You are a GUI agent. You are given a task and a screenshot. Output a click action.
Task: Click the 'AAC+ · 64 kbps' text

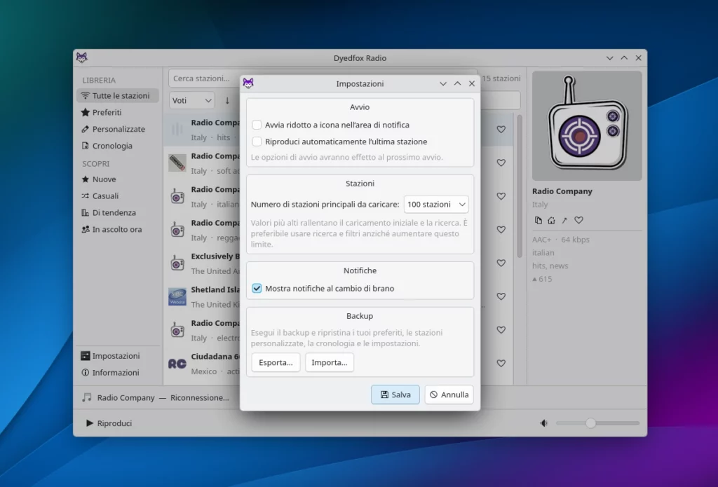click(560, 240)
